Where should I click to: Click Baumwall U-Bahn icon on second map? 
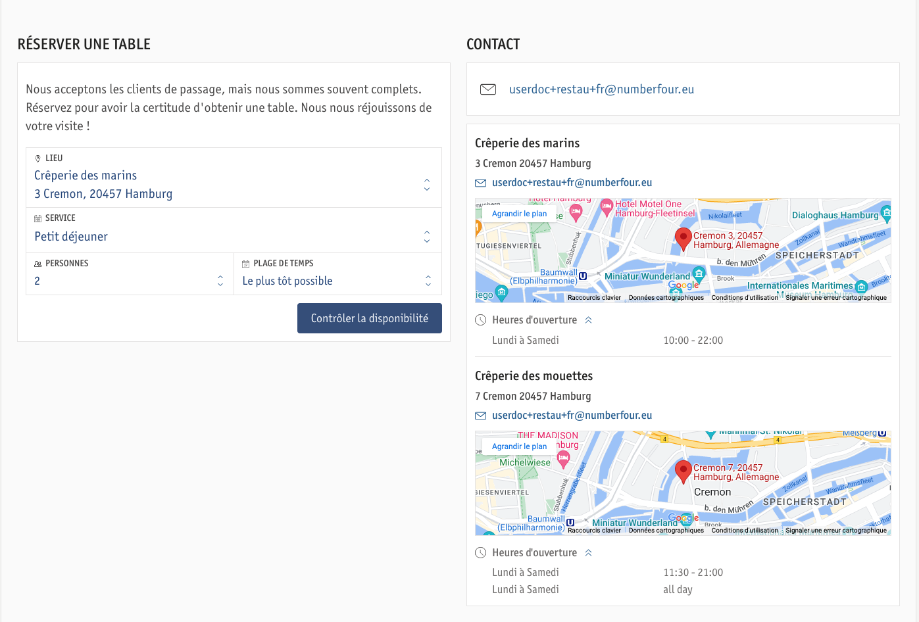pyautogui.click(x=570, y=523)
